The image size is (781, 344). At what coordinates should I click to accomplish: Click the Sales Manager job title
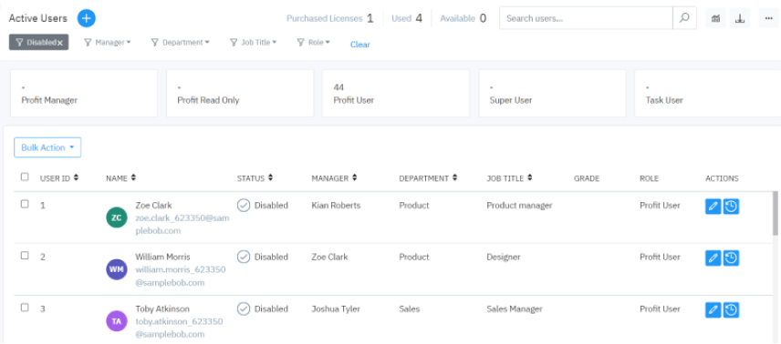pyautogui.click(x=515, y=309)
